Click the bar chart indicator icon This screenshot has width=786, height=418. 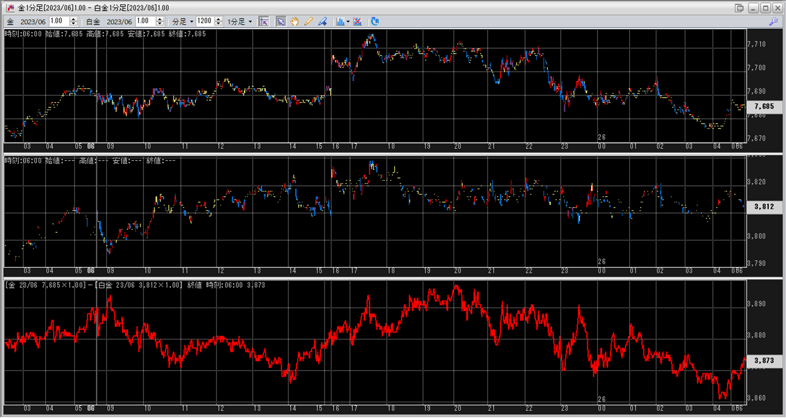coord(340,22)
